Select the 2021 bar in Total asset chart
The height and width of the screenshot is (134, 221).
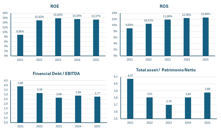(x=130, y=99)
